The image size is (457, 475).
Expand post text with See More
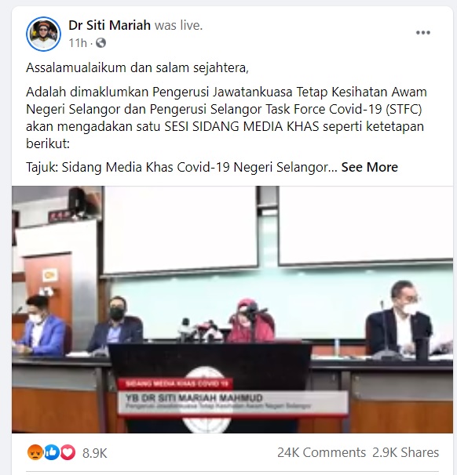click(x=369, y=167)
